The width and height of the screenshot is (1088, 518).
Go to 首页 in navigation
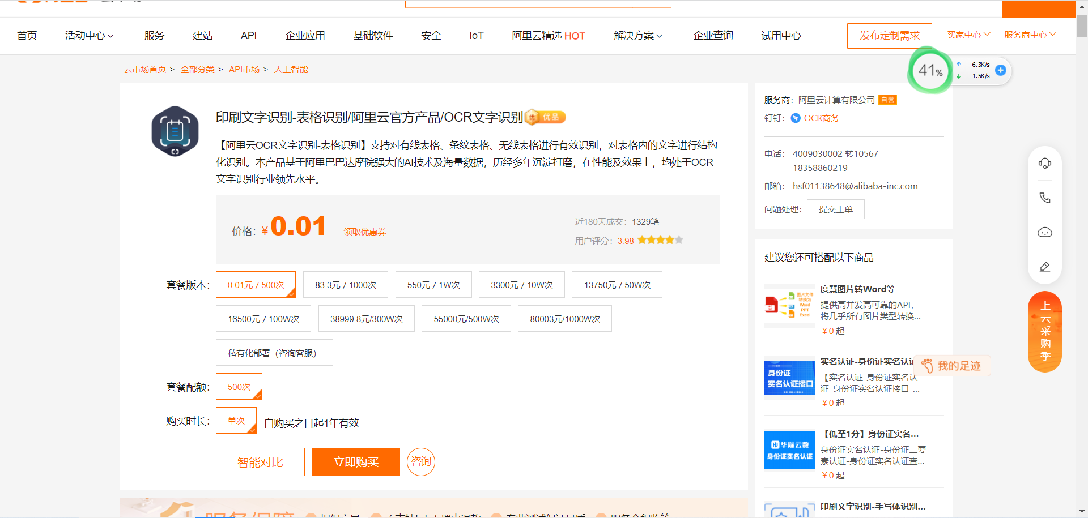[x=27, y=36]
